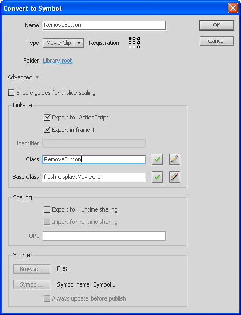Validate the Class definition with green checkmark
This screenshot has height=315, width=241.
[157, 159]
